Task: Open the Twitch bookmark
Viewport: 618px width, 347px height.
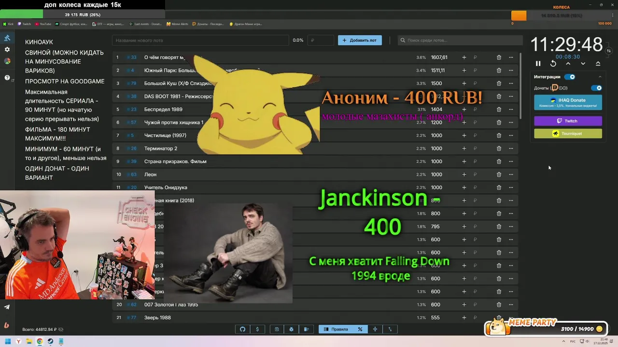Action: click(x=25, y=24)
